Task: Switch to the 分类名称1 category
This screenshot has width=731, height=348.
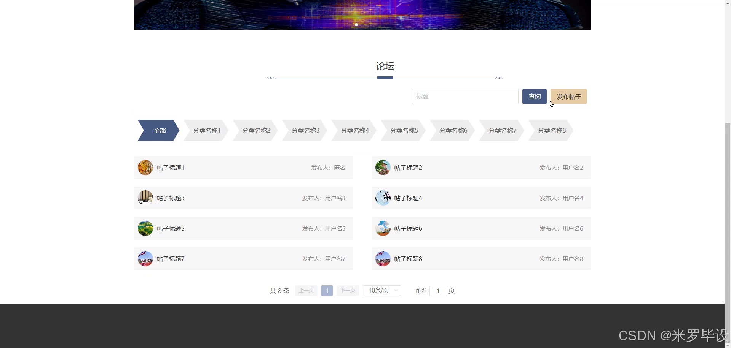Action: [x=206, y=130]
